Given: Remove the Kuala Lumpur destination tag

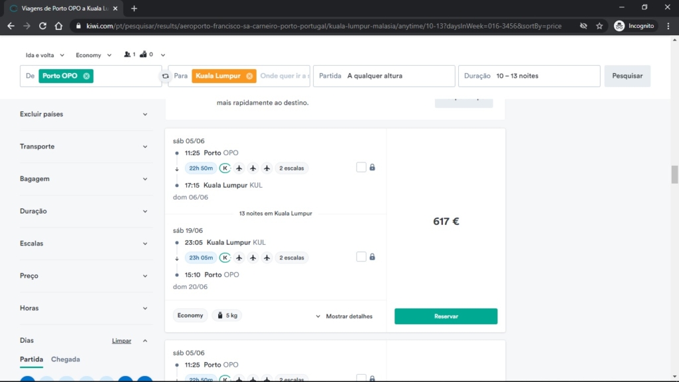Looking at the screenshot, I should pyautogui.click(x=249, y=76).
